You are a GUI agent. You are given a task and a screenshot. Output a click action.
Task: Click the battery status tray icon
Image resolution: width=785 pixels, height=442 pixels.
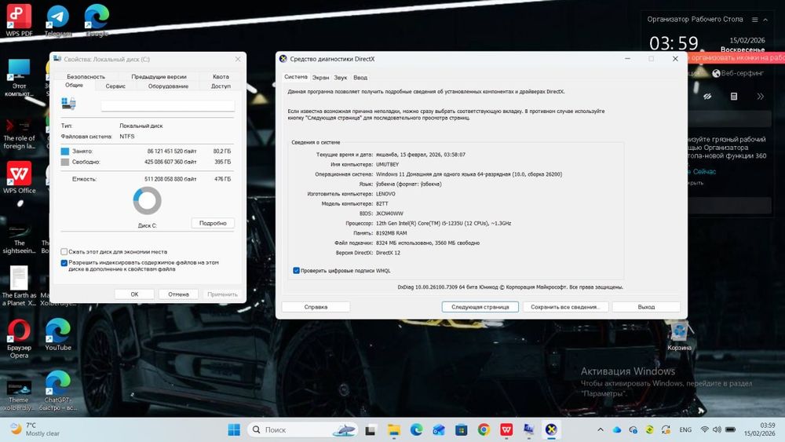(x=730, y=429)
